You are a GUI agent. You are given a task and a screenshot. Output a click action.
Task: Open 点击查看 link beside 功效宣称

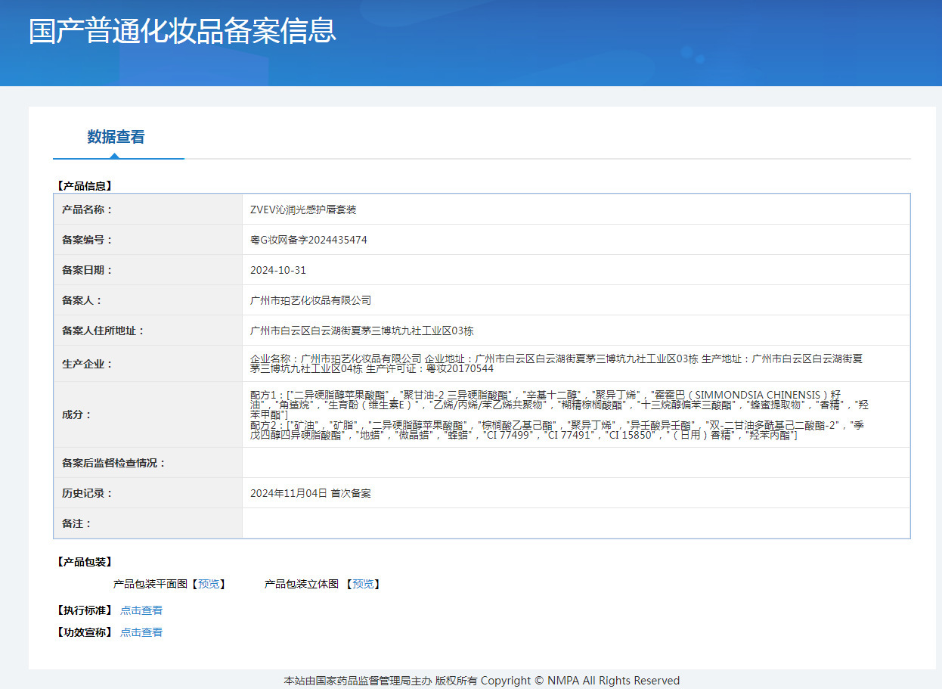click(x=141, y=632)
